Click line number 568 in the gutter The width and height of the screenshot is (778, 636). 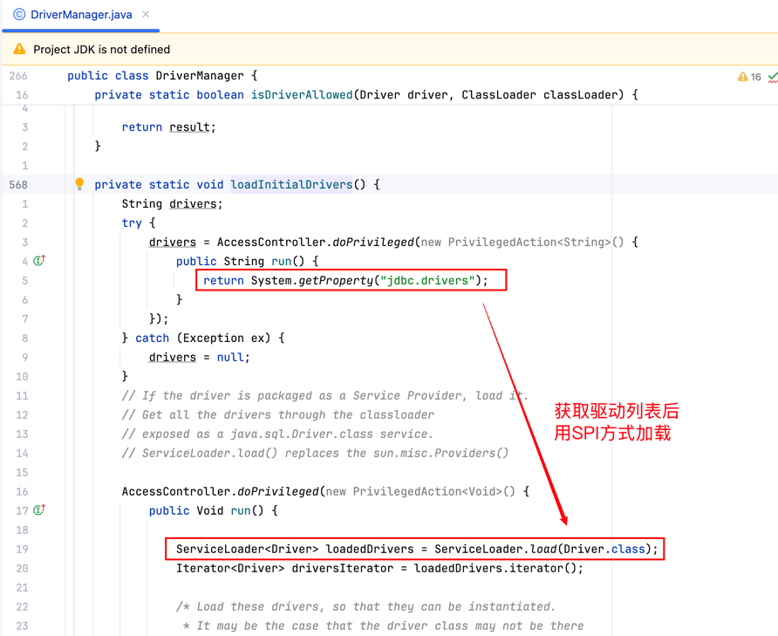tap(18, 184)
